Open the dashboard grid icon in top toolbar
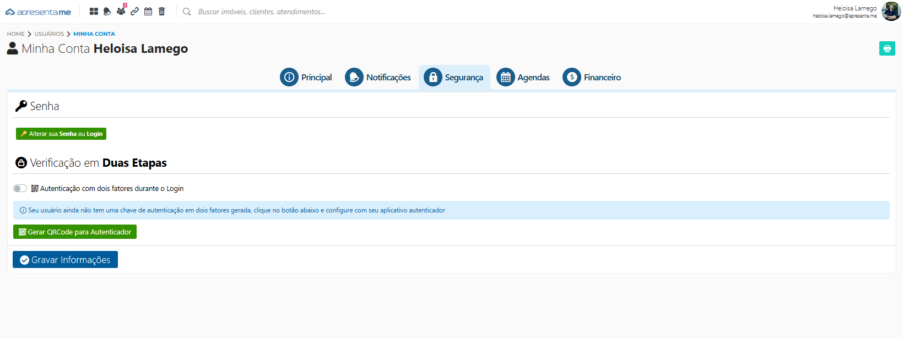This screenshot has height=339, width=903. [94, 12]
